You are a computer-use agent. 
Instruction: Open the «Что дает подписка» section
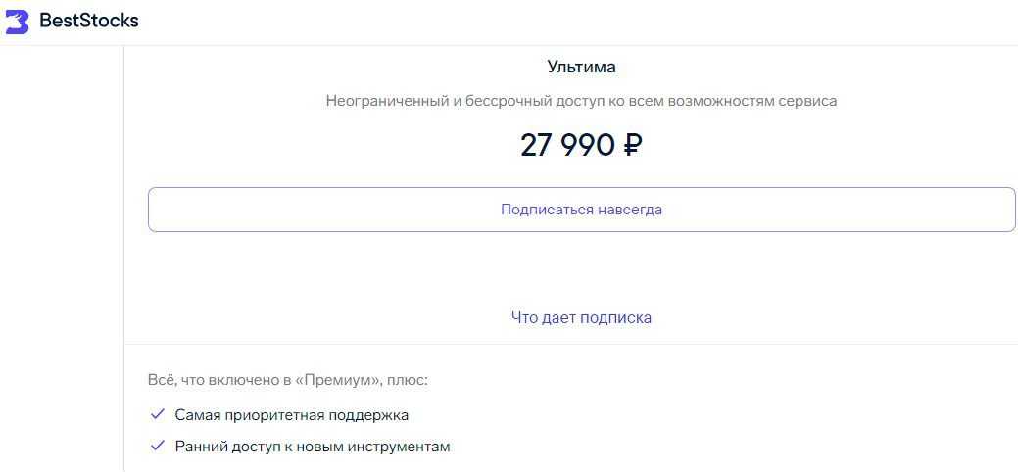[581, 317]
